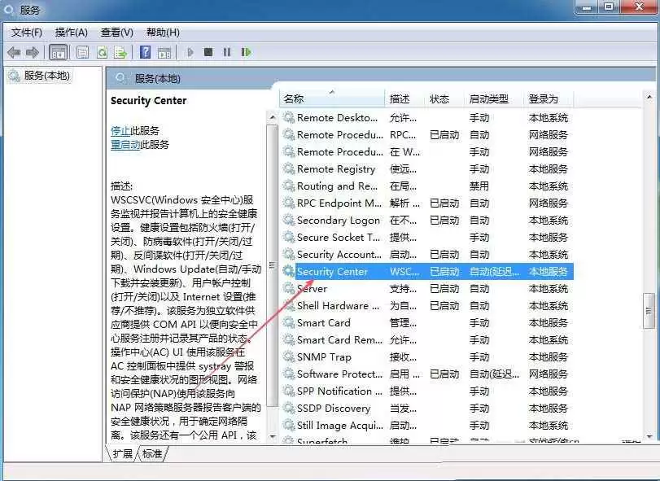
Task: Click the export list icon
Action: (120, 52)
